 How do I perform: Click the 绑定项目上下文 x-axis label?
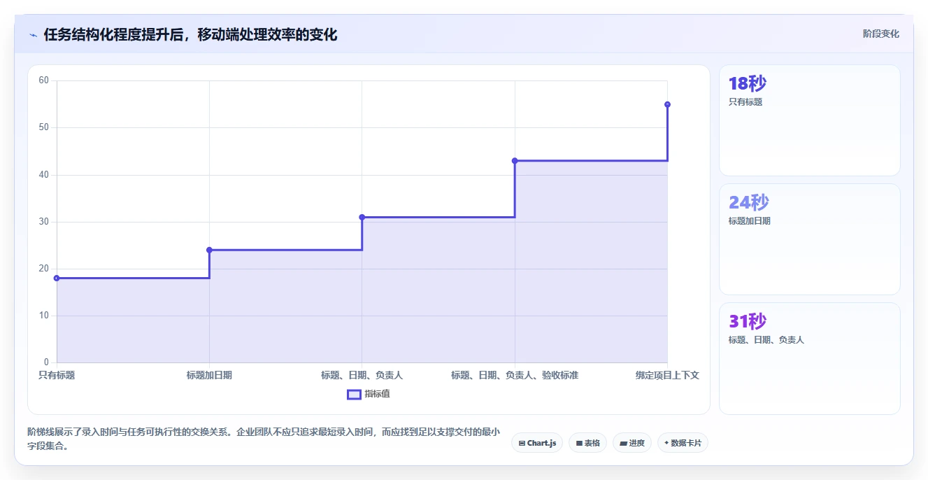[667, 376]
